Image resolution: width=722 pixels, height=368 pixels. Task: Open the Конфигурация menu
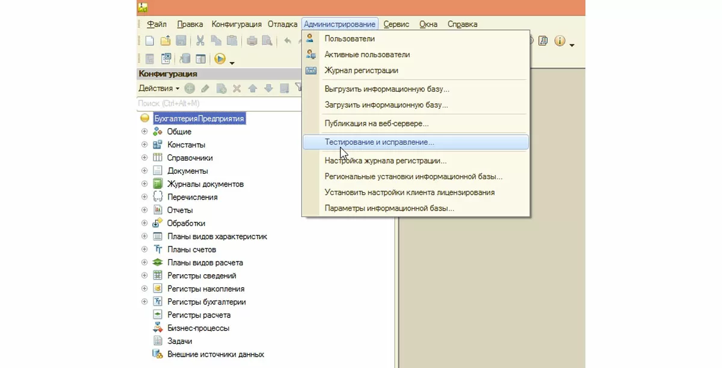point(236,24)
